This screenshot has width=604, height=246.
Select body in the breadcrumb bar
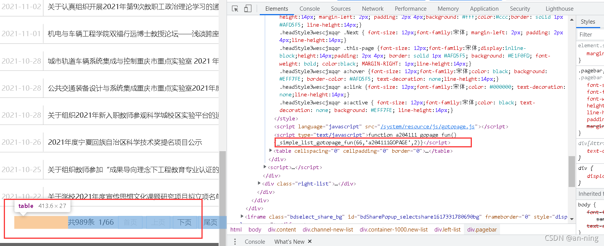255,229
